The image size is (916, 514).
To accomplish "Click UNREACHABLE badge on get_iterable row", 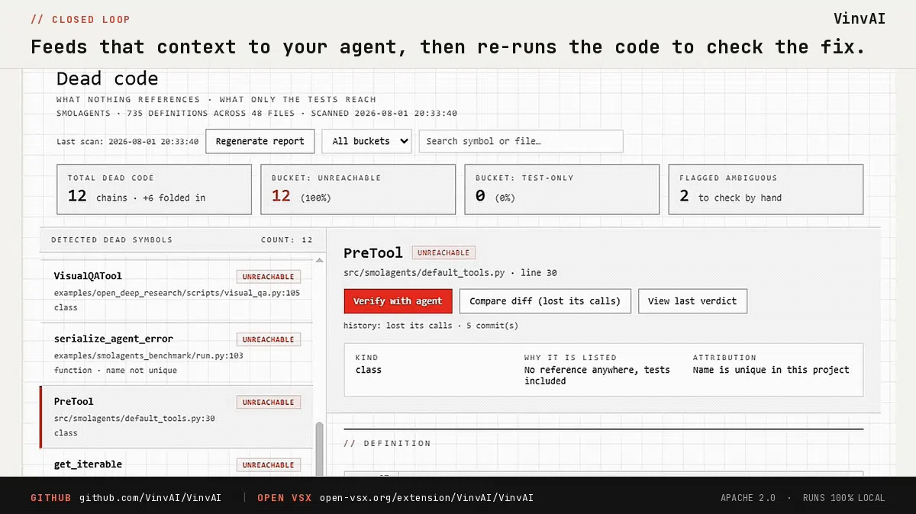I will pos(268,464).
